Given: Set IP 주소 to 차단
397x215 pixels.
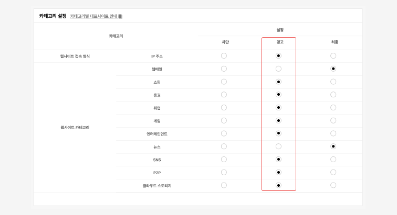Looking at the screenshot, I should point(224,56).
